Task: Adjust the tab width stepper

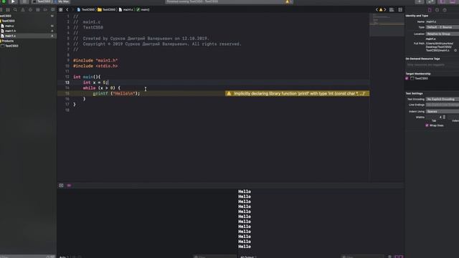Action: point(444,117)
